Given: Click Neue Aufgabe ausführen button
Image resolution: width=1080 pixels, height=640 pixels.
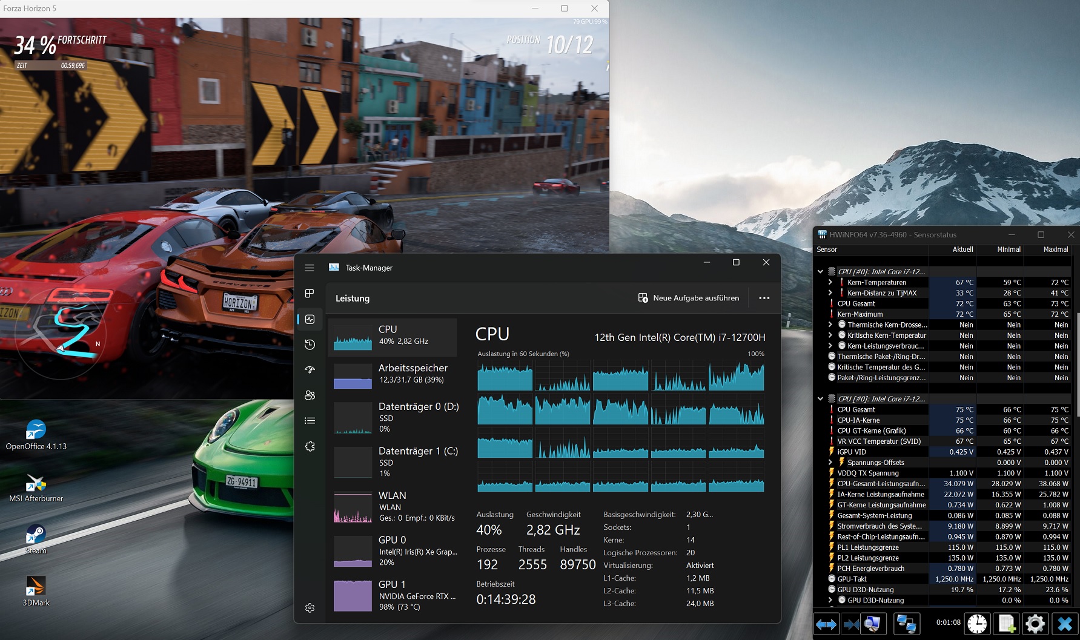Looking at the screenshot, I should pos(689,298).
